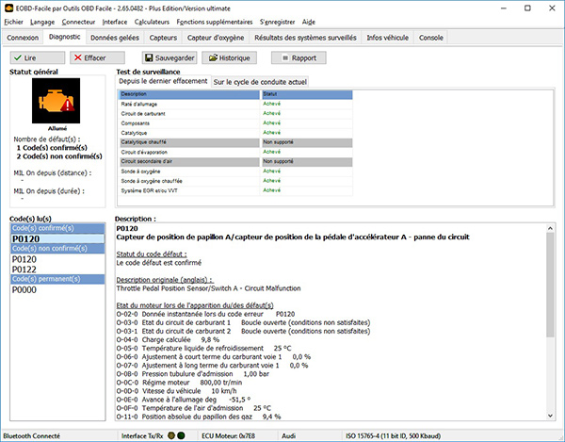This screenshot has height=442, width=565.
Task: Click the Code(s) permanent(s) header
Action: 57,279
